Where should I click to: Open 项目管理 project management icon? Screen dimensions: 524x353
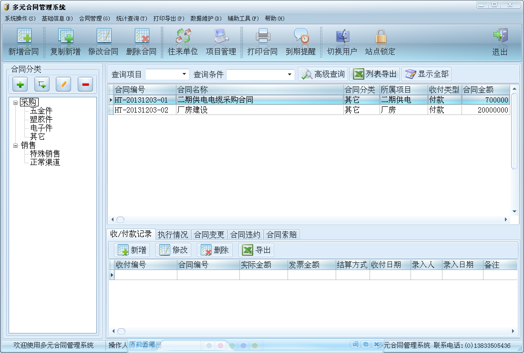click(x=221, y=42)
